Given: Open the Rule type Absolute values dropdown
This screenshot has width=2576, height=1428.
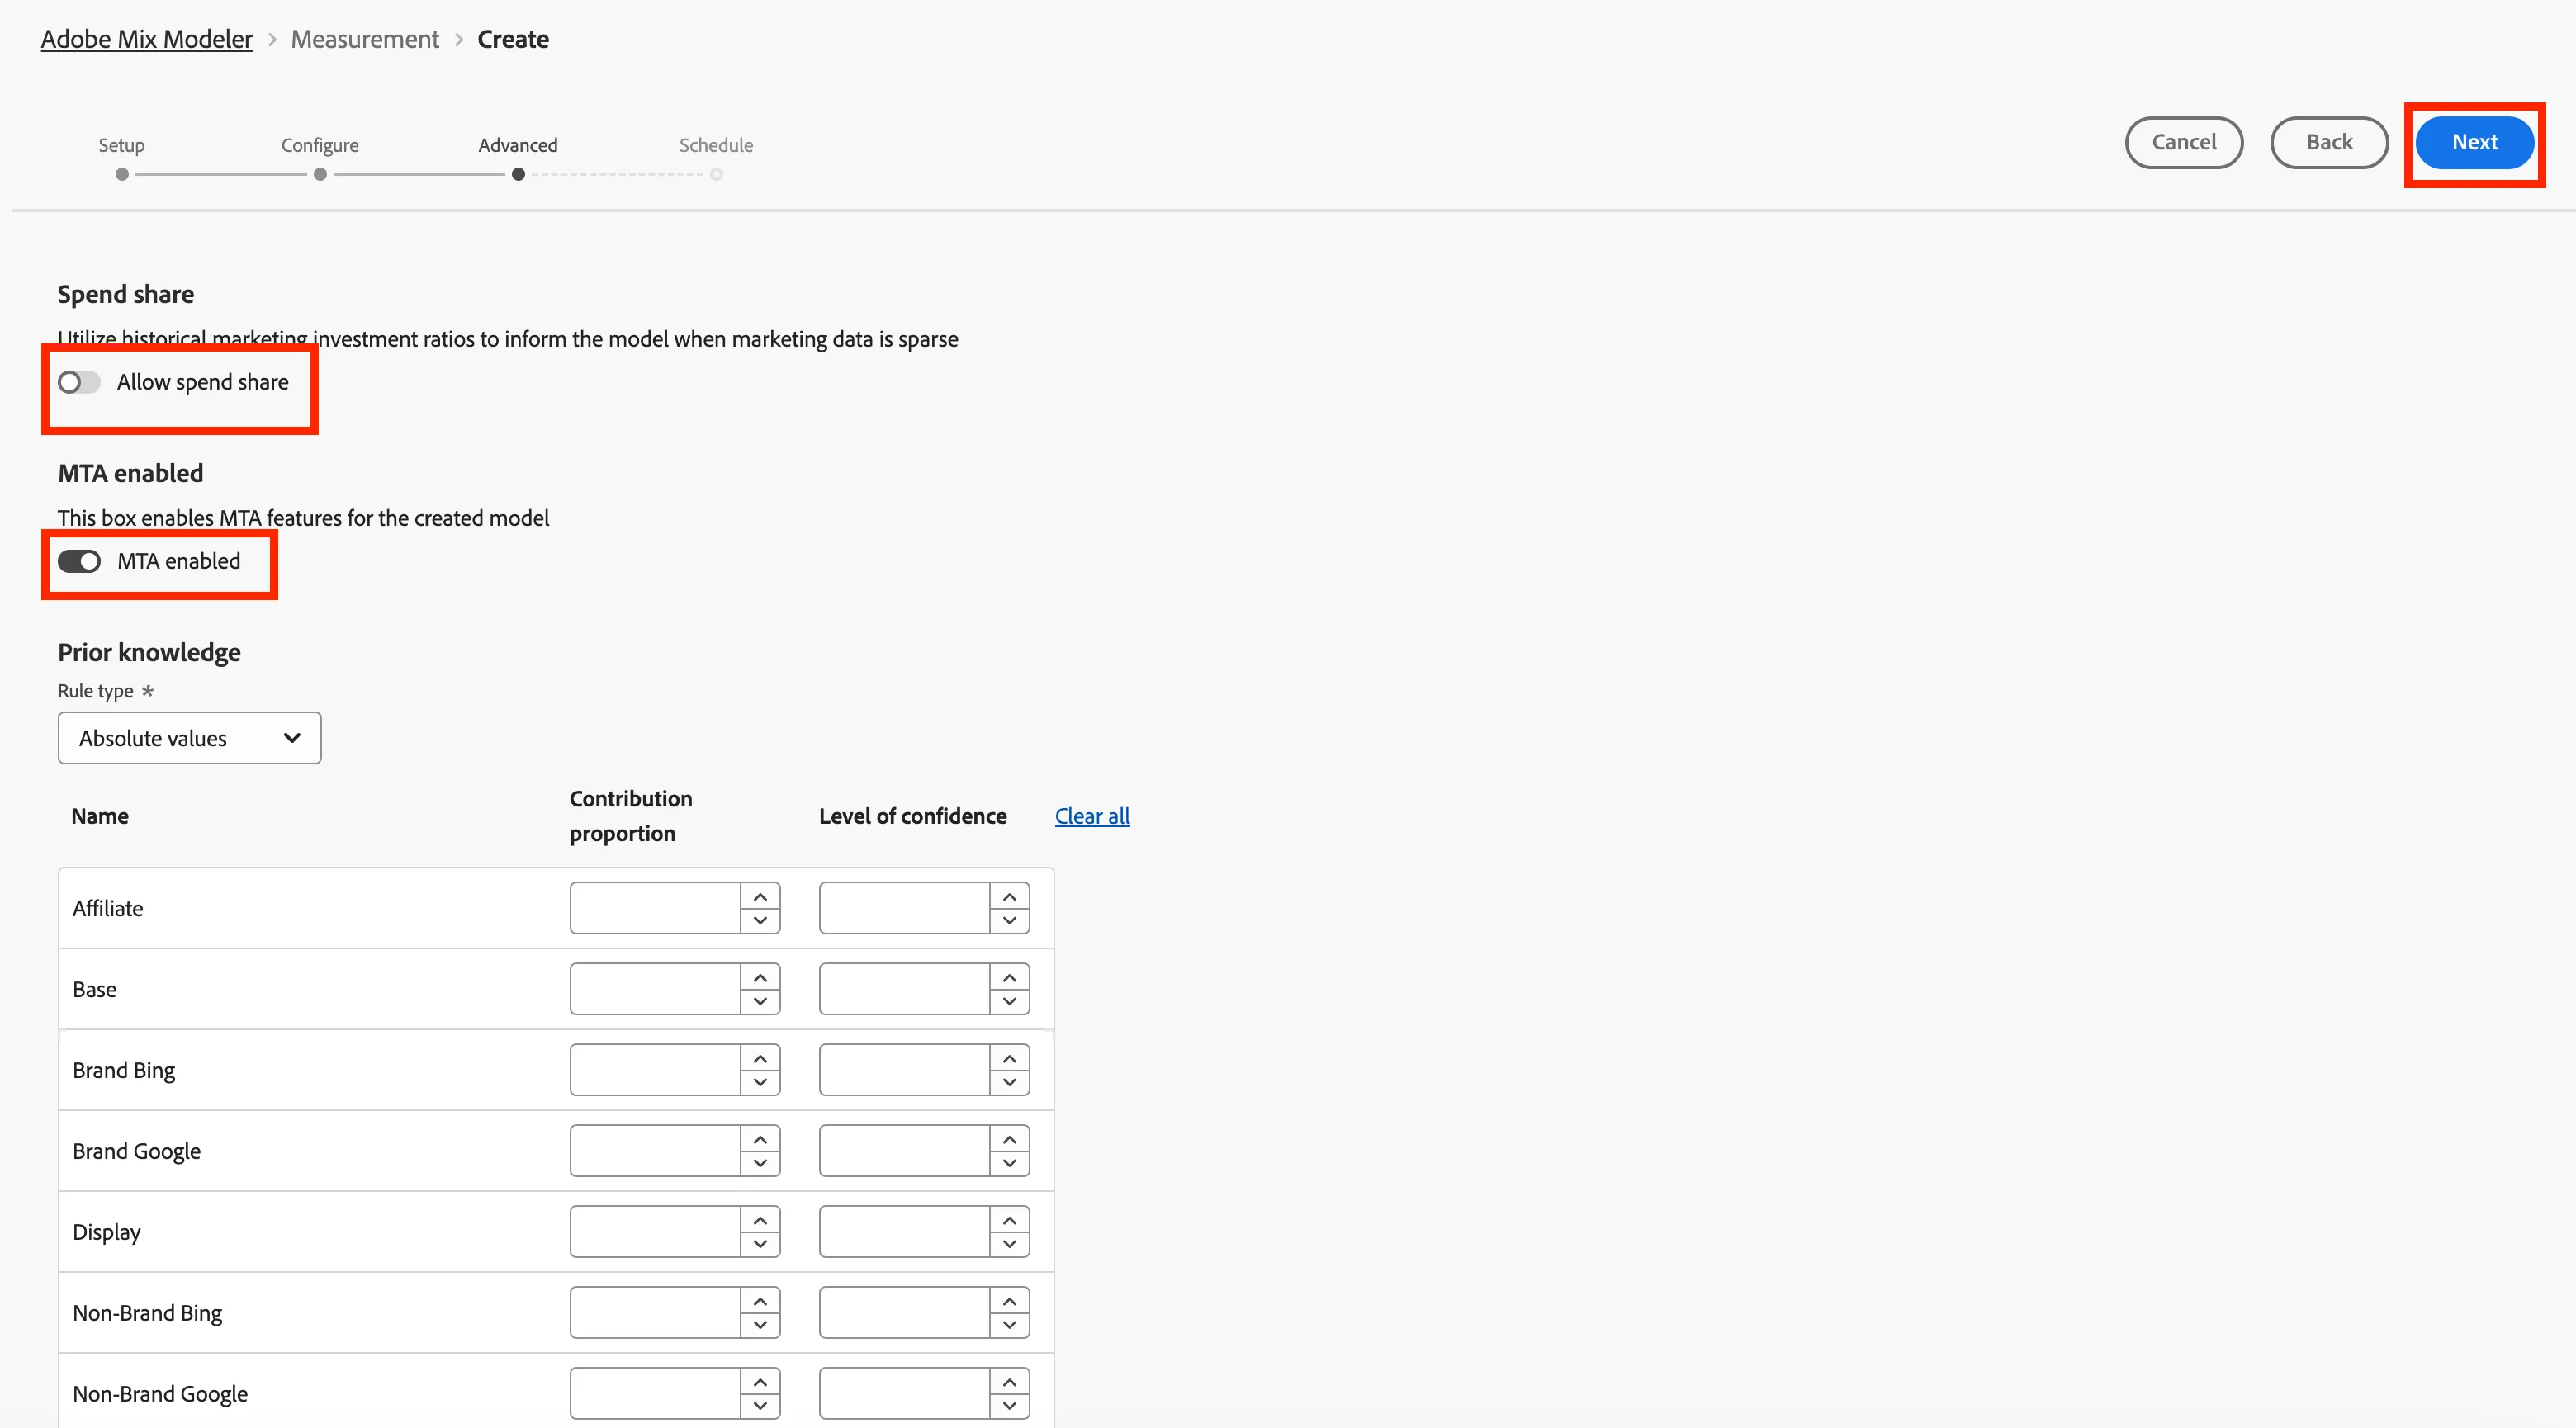Looking at the screenshot, I should pyautogui.click(x=189, y=738).
